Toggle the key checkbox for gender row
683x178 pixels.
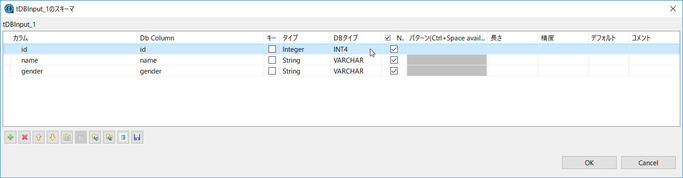[x=272, y=71]
